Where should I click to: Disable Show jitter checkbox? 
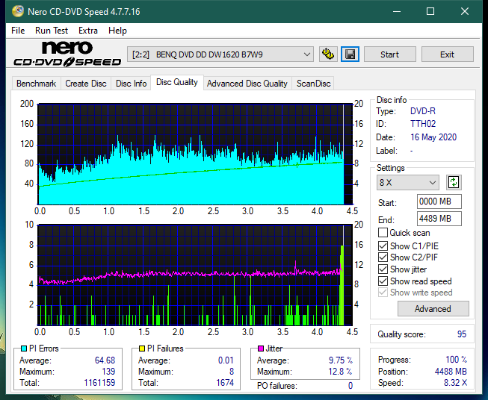coord(383,269)
